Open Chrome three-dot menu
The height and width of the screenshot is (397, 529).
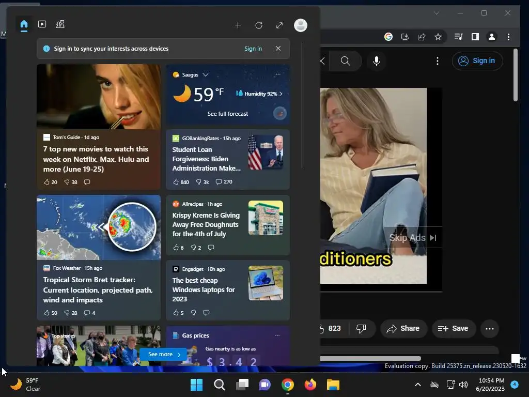[x=508, y=37]
